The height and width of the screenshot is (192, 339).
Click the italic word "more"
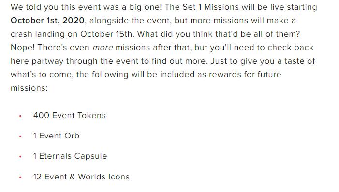(103, 47)
